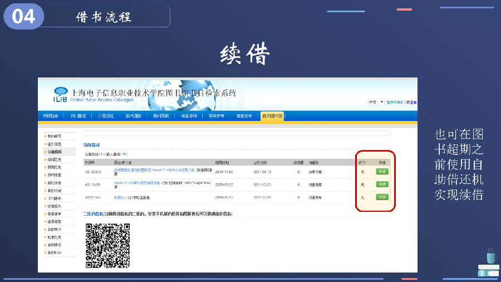Select the 新书通报 tab

click(134, 116)
